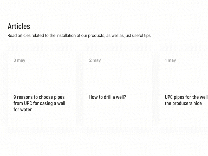208x156 pixels.
Task: Click the "3 may" date label
Action: click(19, 60)
